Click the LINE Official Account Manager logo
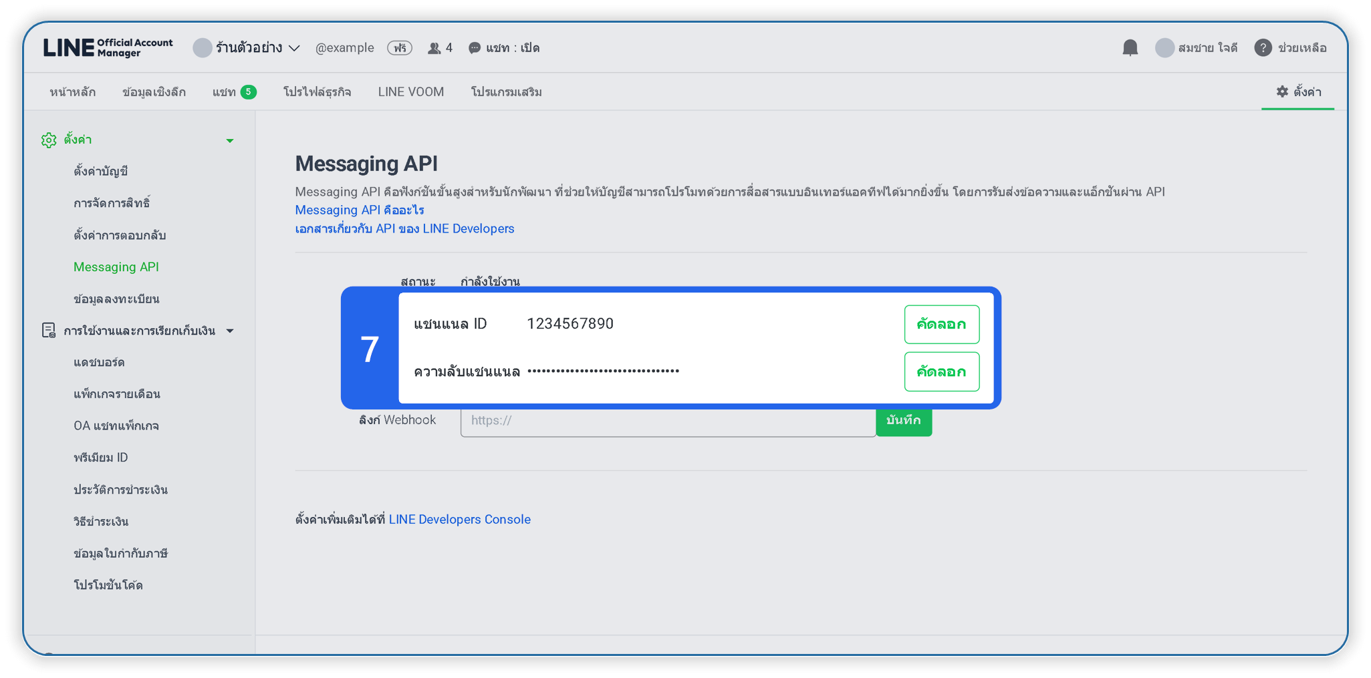This screenshot has height=678, width=1371. (x=108, y=47)
